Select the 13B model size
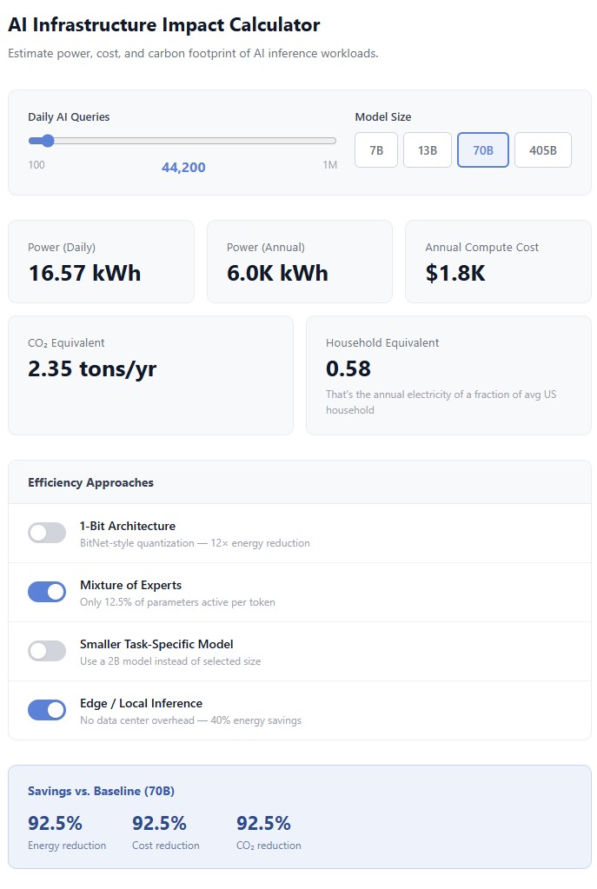597x889 pixels. point(427,149)
